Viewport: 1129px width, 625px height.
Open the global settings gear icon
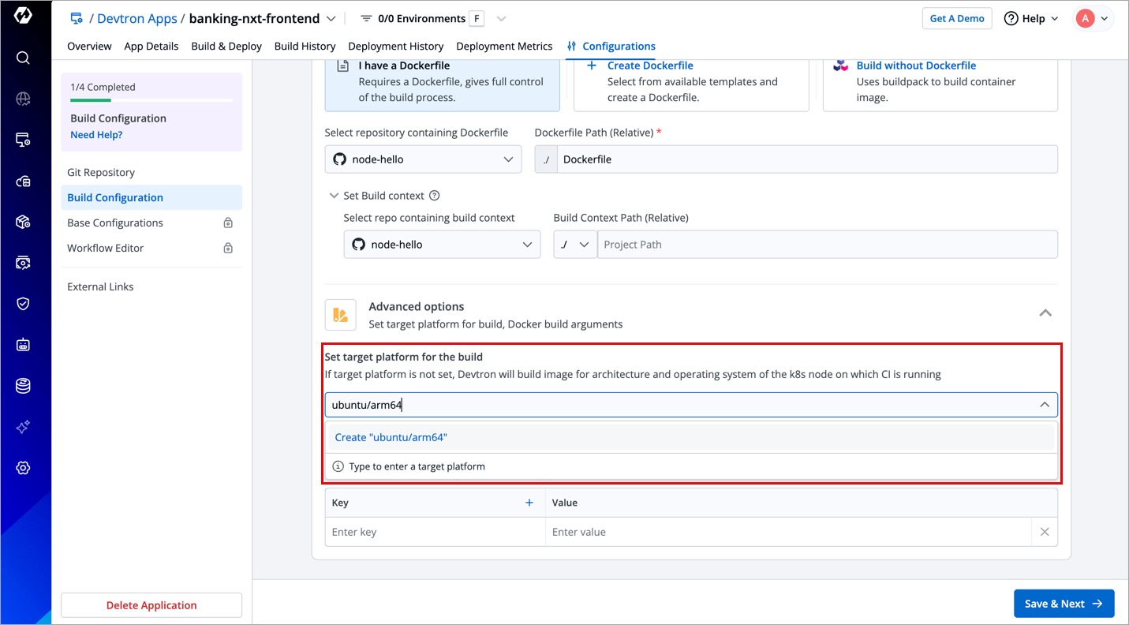23,468
